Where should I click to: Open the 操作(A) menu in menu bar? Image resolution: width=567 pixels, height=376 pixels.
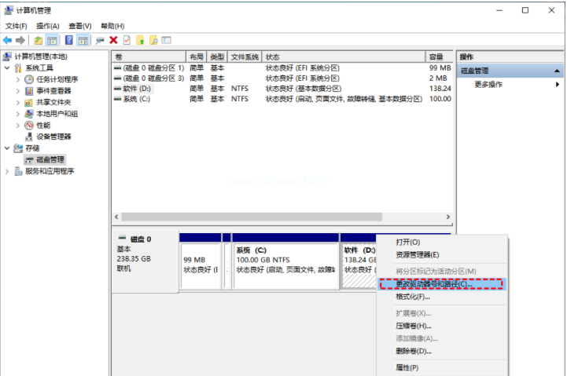[48, 26]
